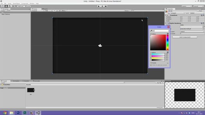Select the Scale tool in the toolbar

[13, 6]
